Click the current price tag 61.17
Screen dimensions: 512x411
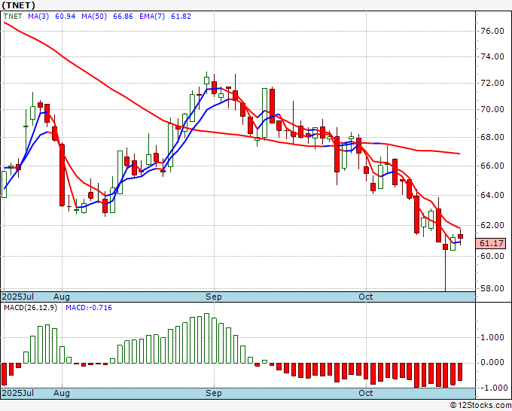coord(491,244)
